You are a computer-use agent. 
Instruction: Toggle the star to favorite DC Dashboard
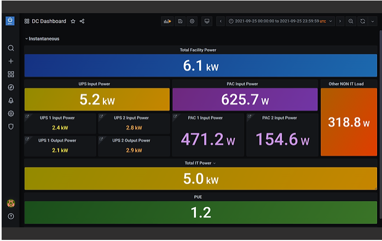pos(73,21)
